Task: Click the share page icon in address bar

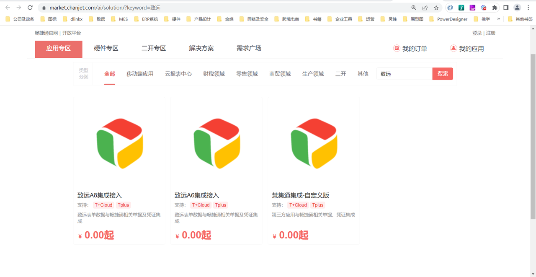Action: tap(425, 8)
